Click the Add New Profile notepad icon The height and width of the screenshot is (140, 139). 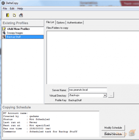pos(4,29)
